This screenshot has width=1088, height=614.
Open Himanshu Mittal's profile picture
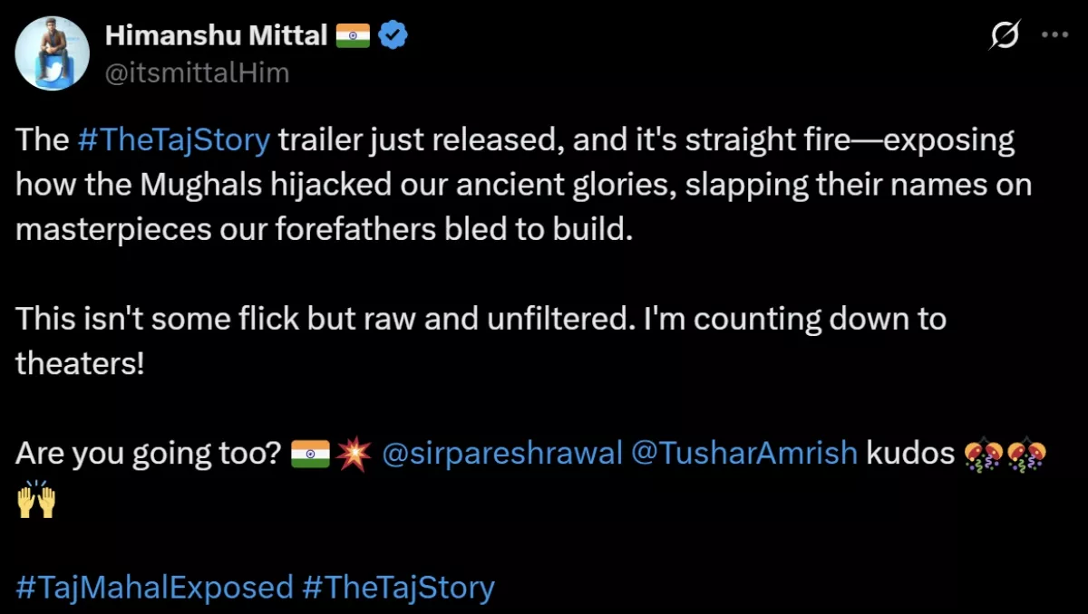coord(53,53)
